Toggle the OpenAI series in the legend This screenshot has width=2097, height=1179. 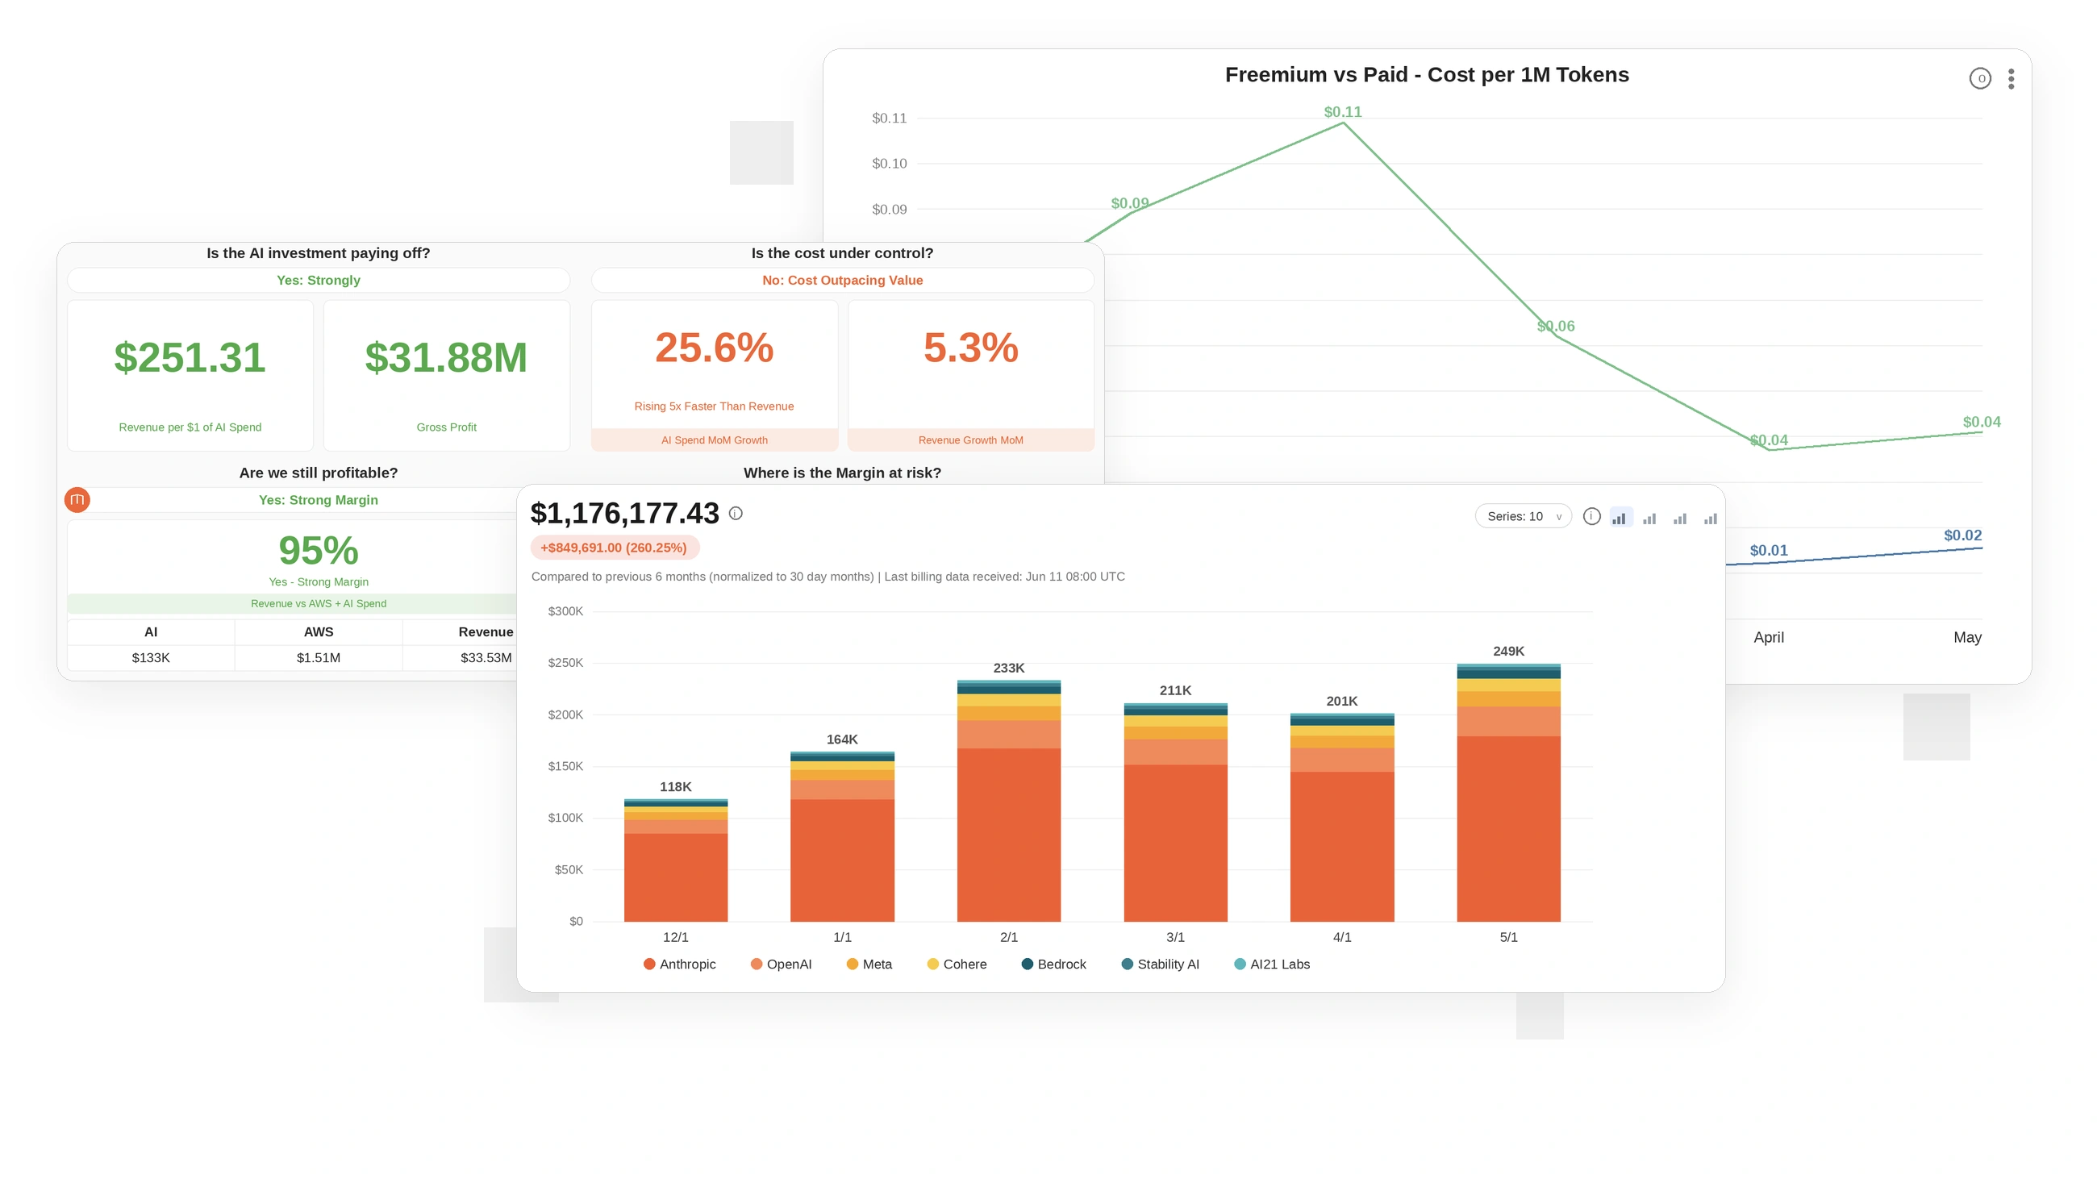782,964
